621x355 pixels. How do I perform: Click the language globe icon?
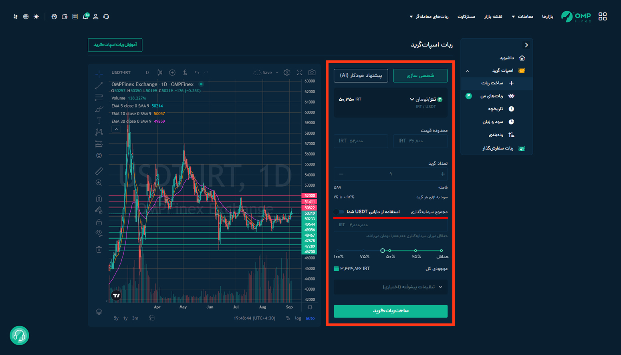pos(26,17)
